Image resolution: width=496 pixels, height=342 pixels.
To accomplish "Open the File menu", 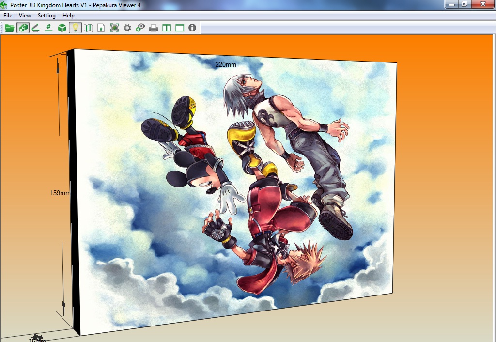I will [x=8, y=16].
